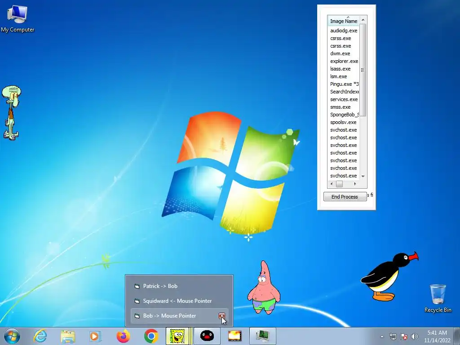460x345 pixels.
Task: Click the process list scroll down arrow
Action: [x=363, y=176]
